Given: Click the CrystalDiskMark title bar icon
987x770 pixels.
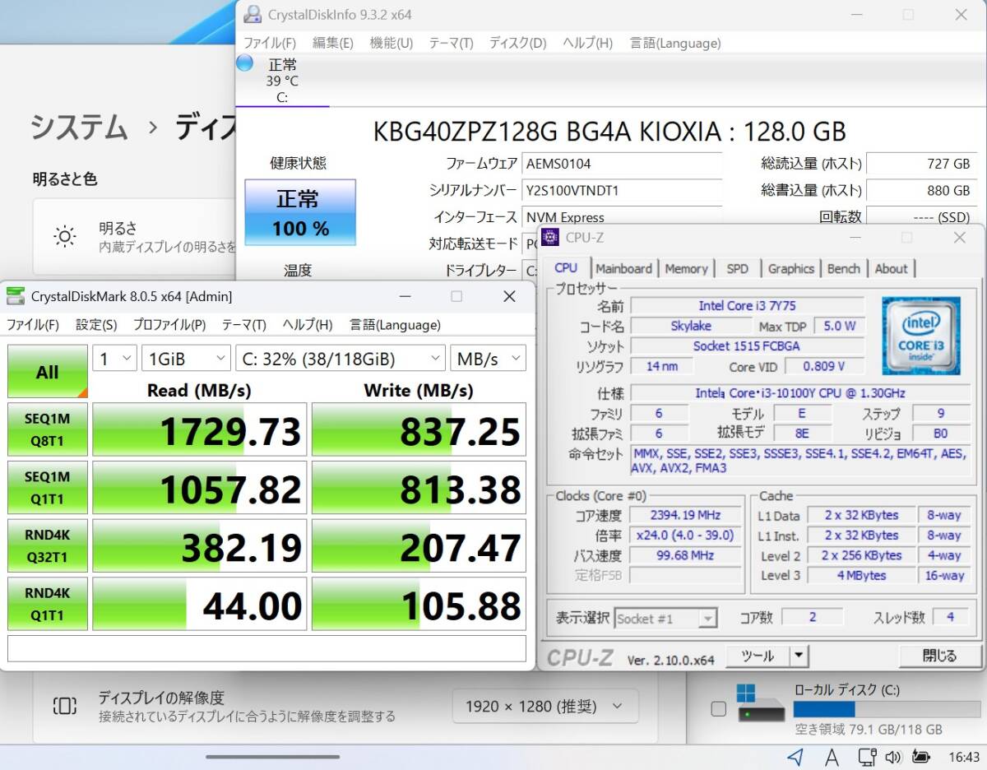Looking at the screenshot, I should click(15, 296).
